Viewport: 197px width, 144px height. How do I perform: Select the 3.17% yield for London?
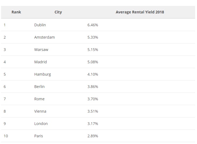tap(93, 124)
